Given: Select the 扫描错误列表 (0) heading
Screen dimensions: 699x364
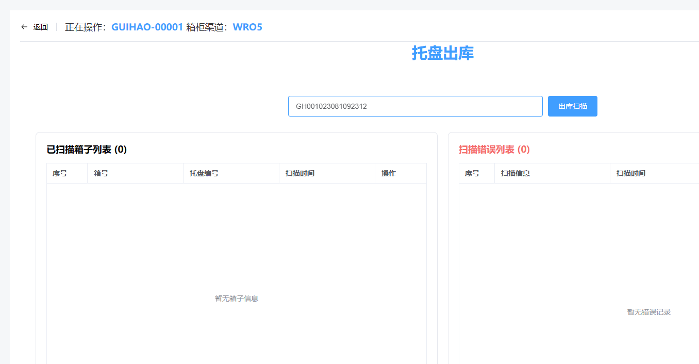Looking at the screenshot, I should click(494, 150).
